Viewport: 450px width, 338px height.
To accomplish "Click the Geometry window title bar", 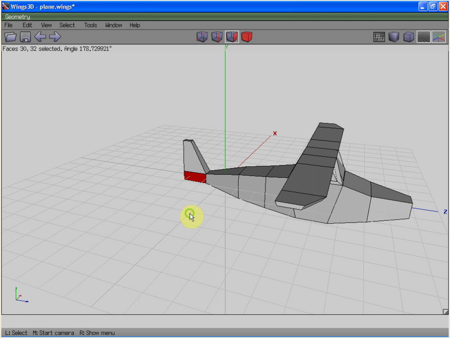I will pyautogui.click(x=220, y=17).
